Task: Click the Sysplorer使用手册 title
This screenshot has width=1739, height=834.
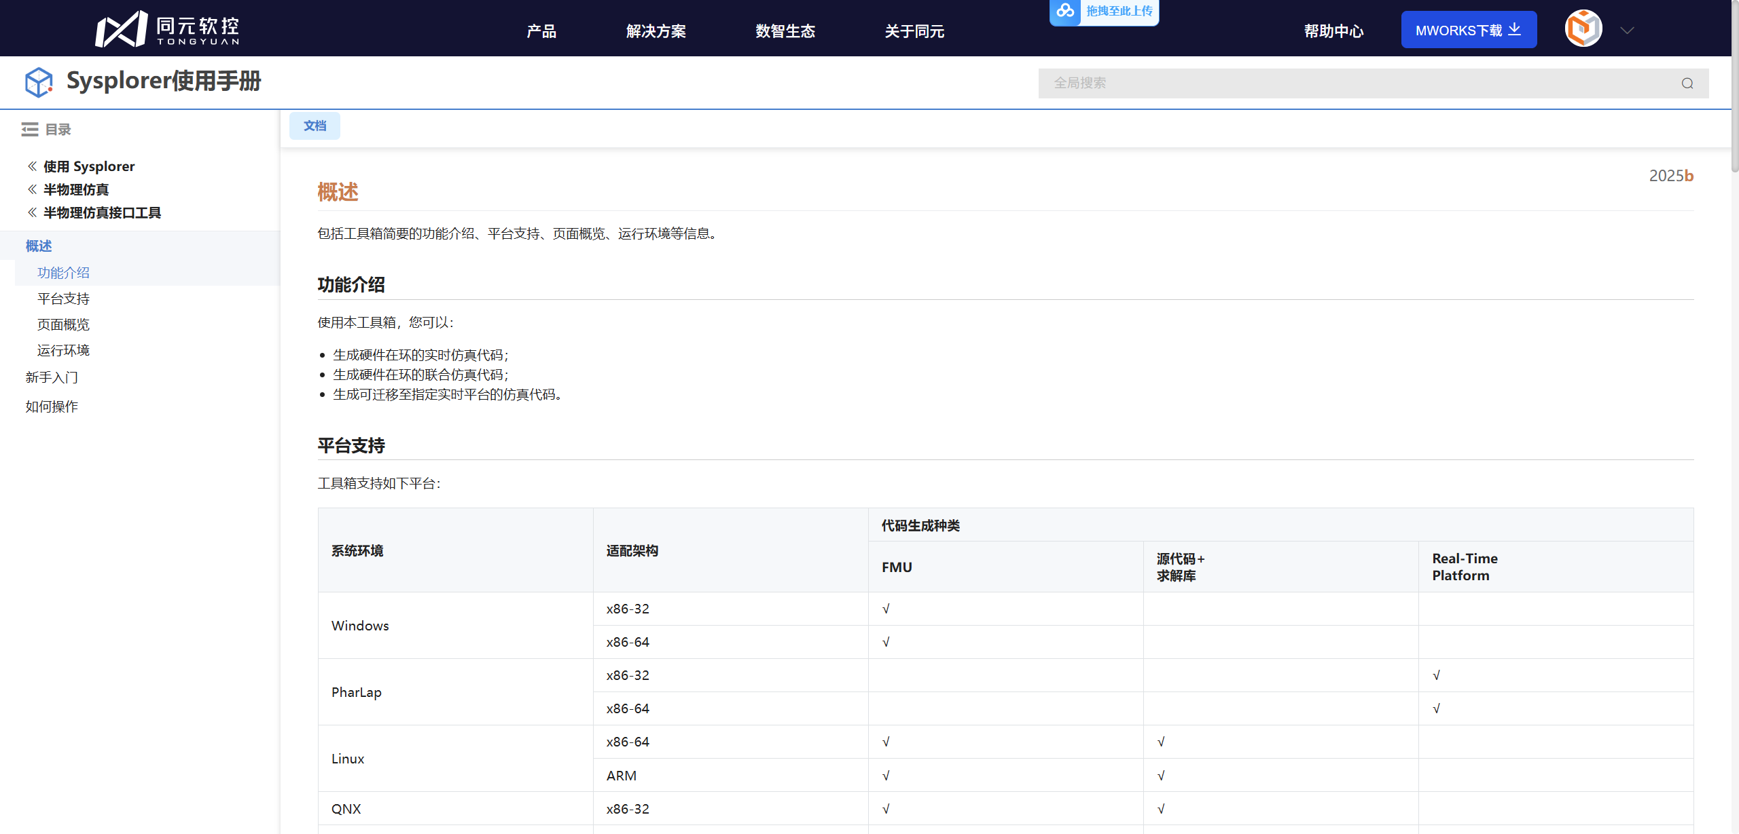Action: coord(164,81)
